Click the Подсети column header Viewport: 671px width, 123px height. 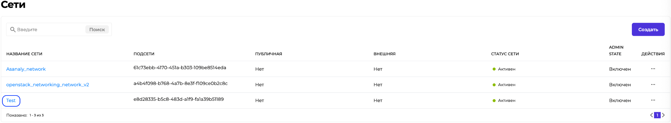tap(144, 54)
